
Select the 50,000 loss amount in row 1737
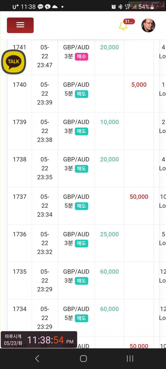point(139,197)
